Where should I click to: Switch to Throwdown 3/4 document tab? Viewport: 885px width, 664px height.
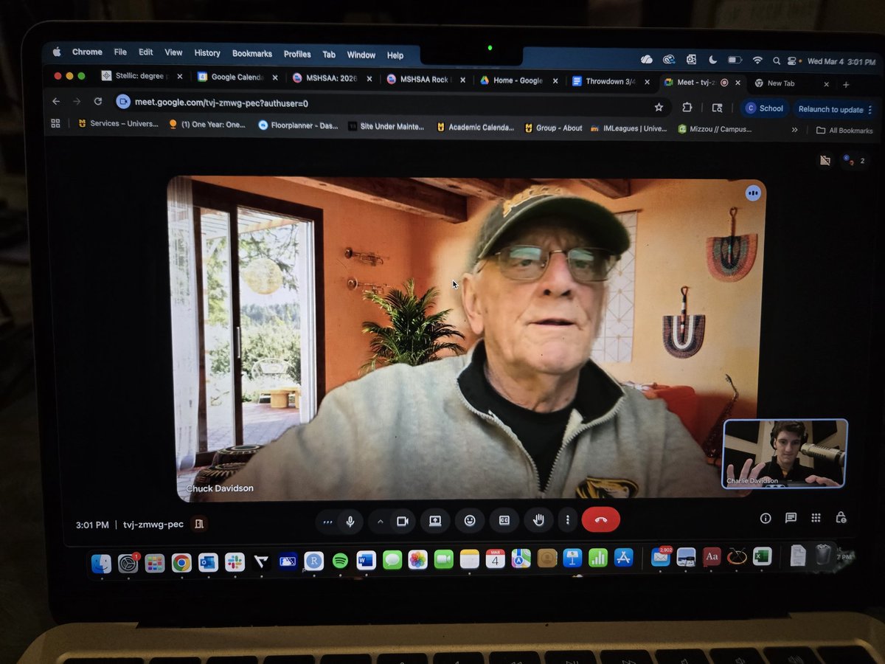pos(612,81)
